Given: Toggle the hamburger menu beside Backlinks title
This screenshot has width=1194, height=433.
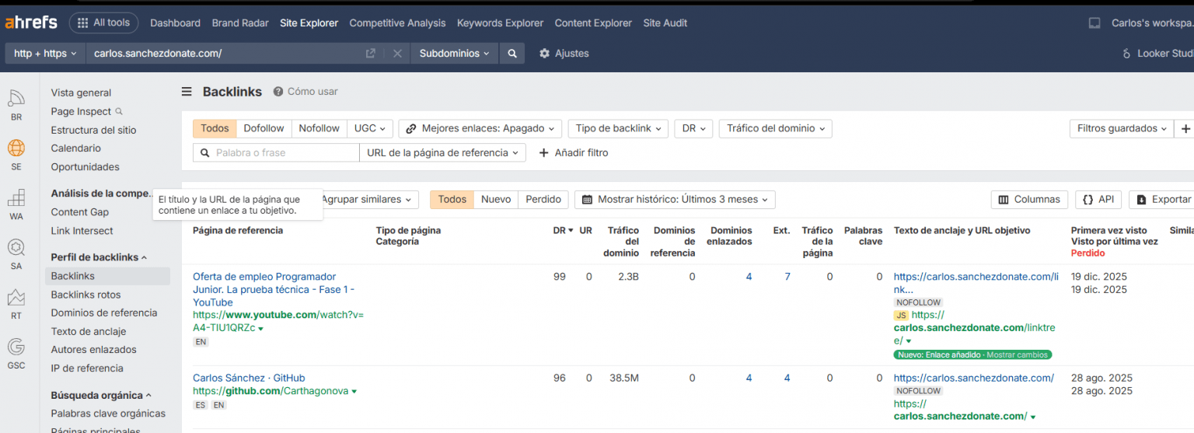Looking at the screenshot, I should tap(187, 92).
